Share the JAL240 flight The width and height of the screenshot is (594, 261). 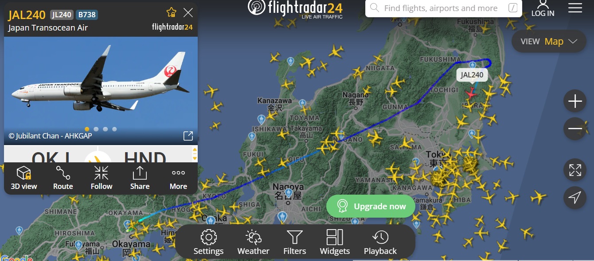click(x=140, y=178)
